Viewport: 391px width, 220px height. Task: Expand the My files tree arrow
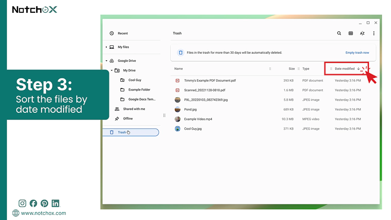click(x=106, y=47)
